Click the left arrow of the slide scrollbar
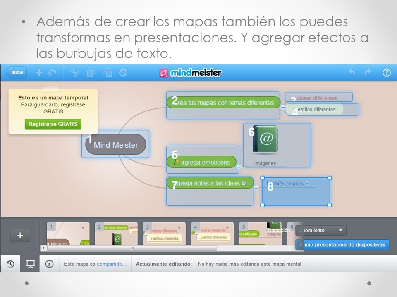This screenshot has width=397, height=297. pos(43,248)
